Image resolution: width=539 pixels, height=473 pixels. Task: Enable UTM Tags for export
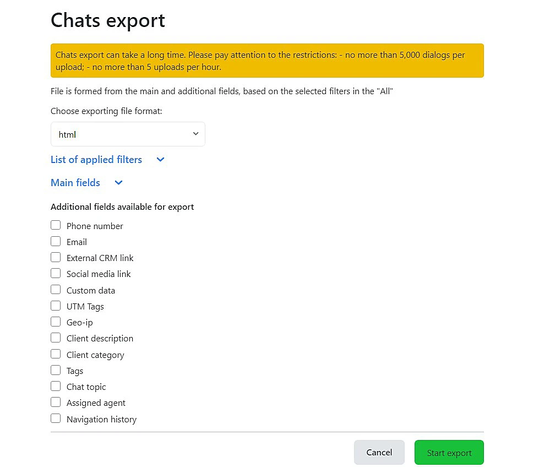tap(56, 306)
